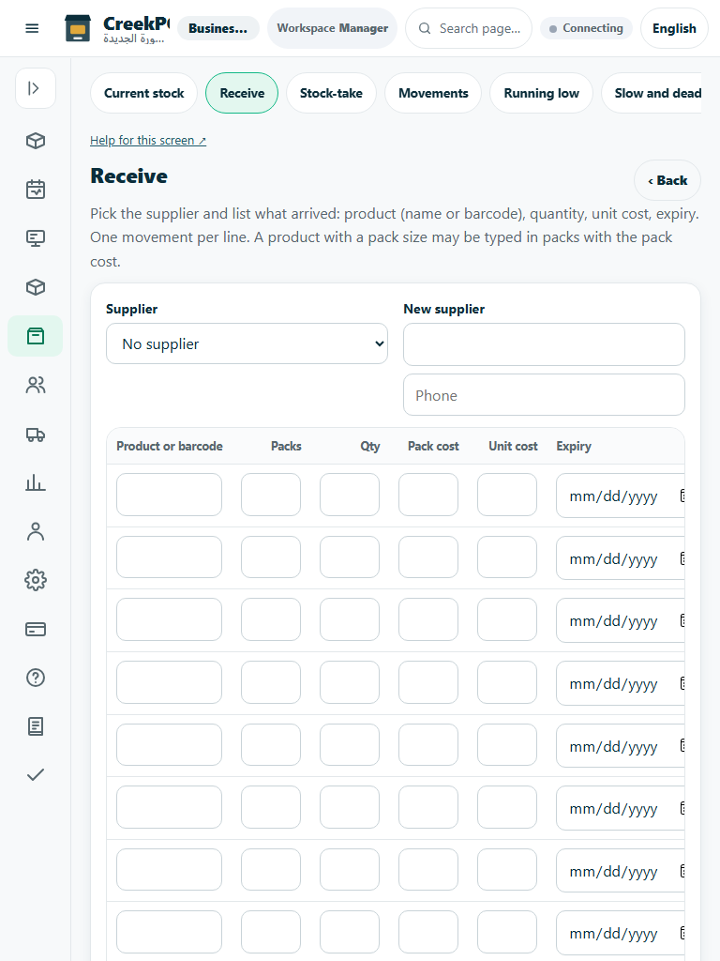
Task: Open the Business selector pill
Action: coord(217,28)
